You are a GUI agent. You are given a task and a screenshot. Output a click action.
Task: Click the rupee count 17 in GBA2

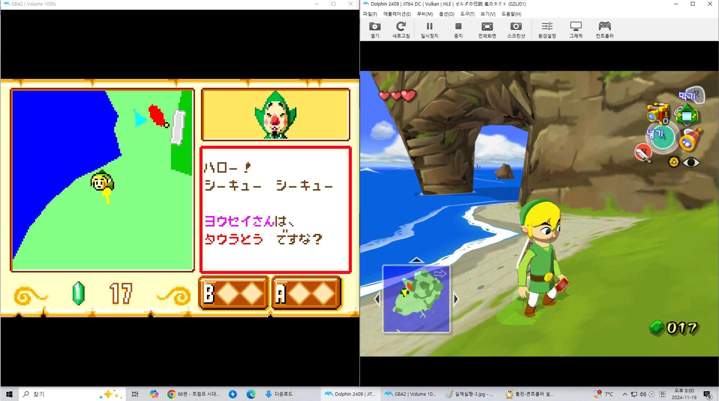click(x=121, y=293)
